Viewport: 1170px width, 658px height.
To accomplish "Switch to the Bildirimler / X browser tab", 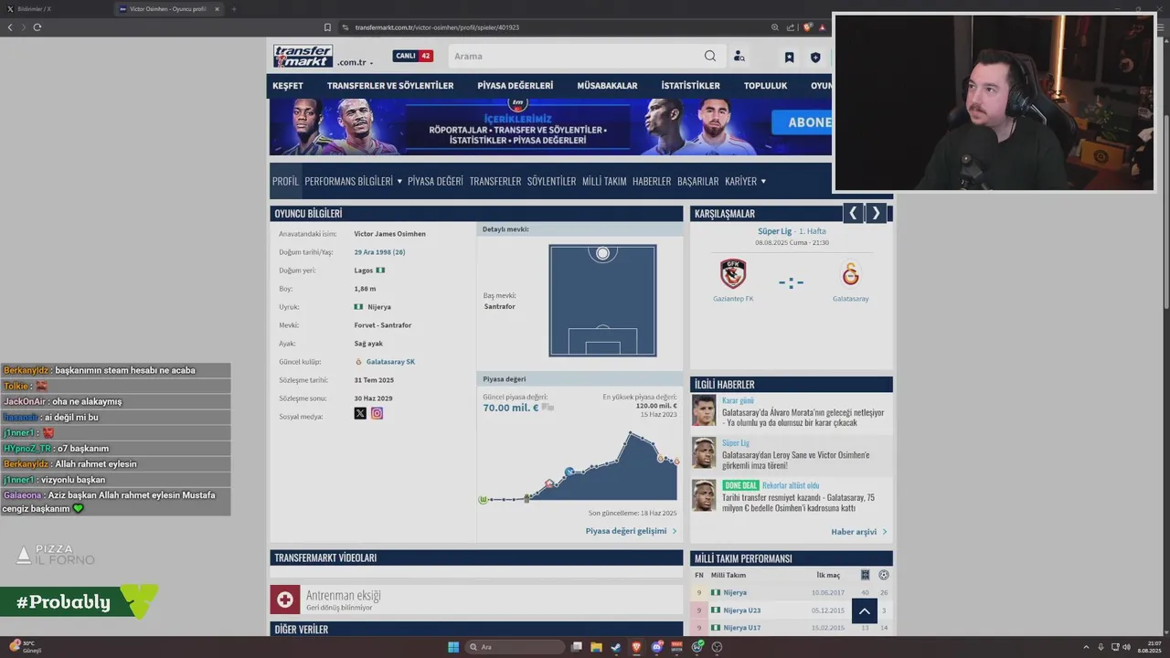I will pos(57,9).
